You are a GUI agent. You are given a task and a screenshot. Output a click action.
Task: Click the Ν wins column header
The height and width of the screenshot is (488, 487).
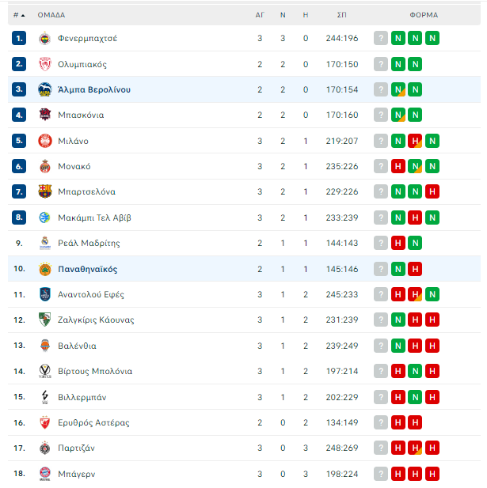pyautogui.click(x=283, y=15)
